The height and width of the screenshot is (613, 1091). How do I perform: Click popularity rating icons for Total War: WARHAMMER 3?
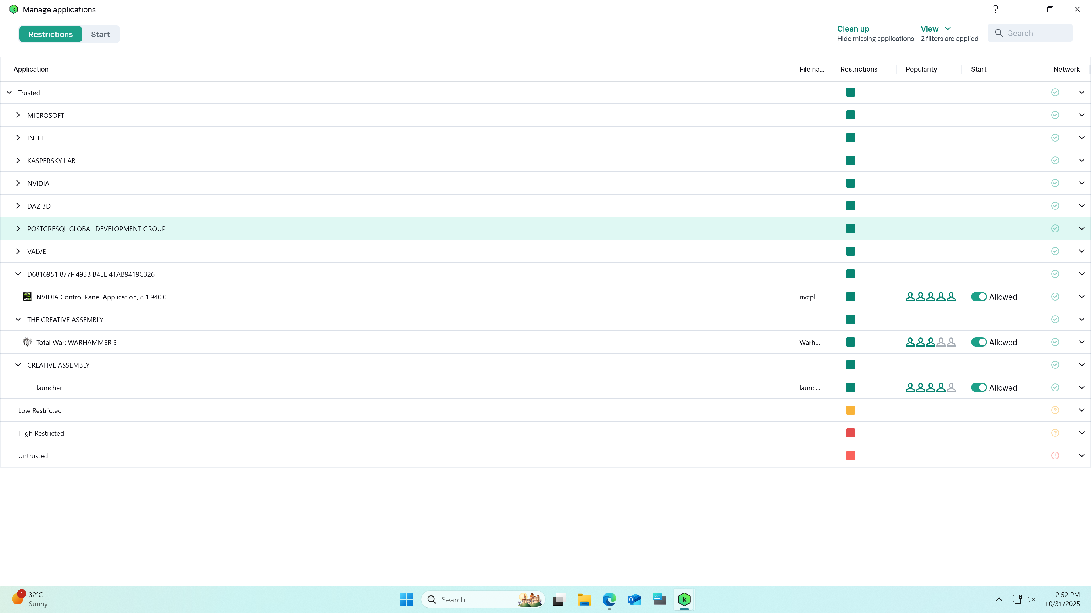click(930, 342)
